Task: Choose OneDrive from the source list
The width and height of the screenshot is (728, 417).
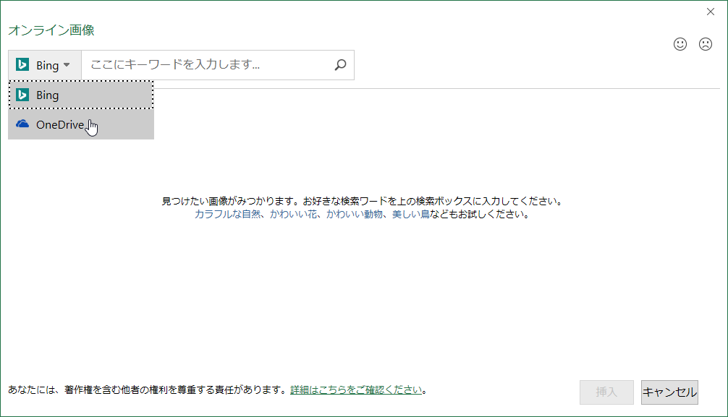Action: coord(81,124)
